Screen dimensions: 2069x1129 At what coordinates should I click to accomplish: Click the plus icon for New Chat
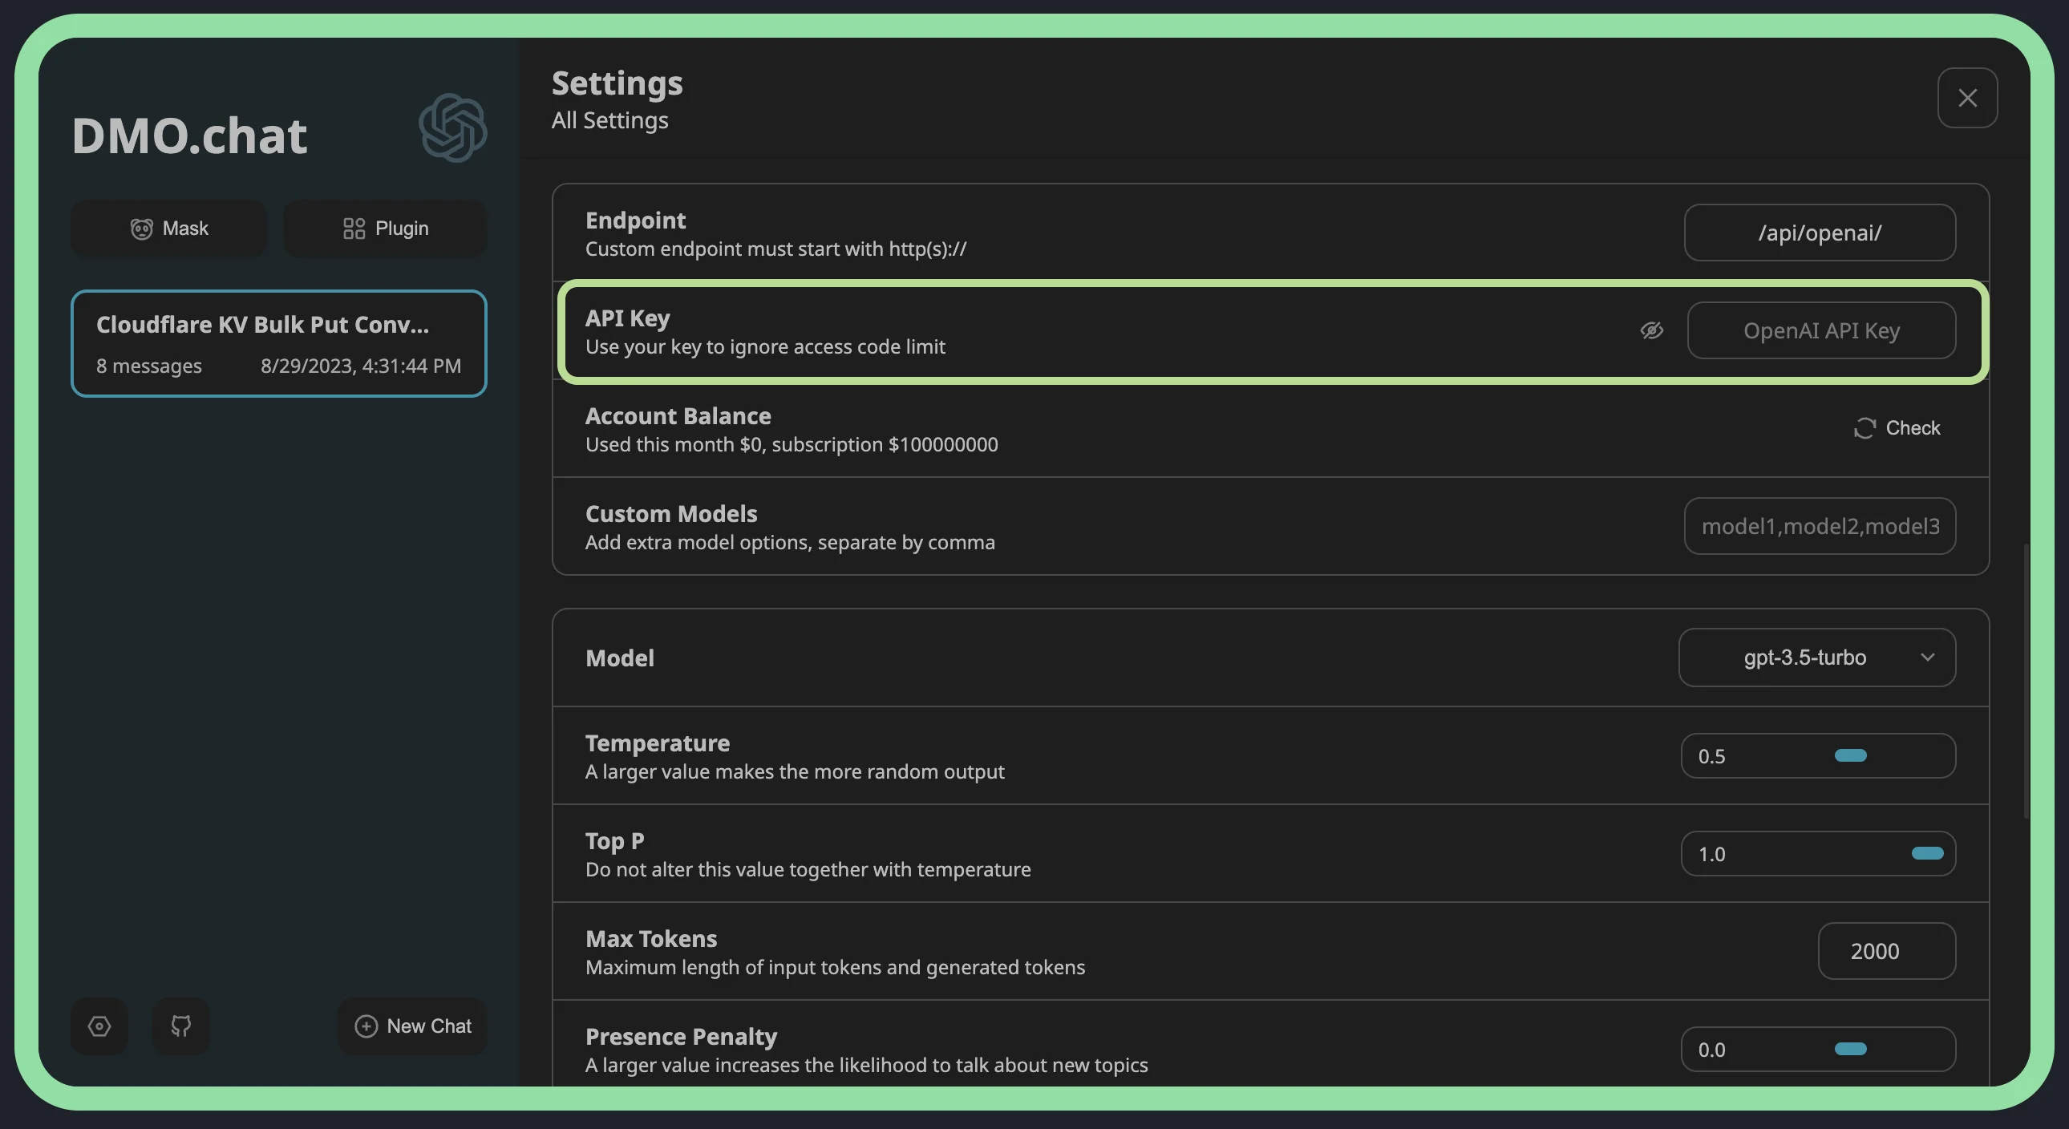[366, 1026]
